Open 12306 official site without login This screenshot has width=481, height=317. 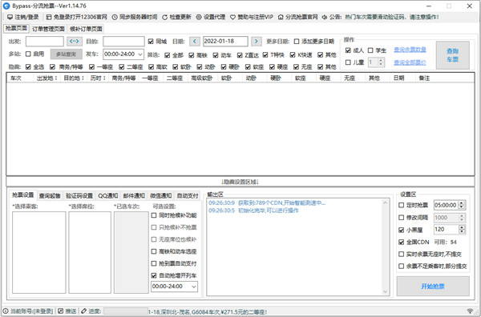click(76, 17)
